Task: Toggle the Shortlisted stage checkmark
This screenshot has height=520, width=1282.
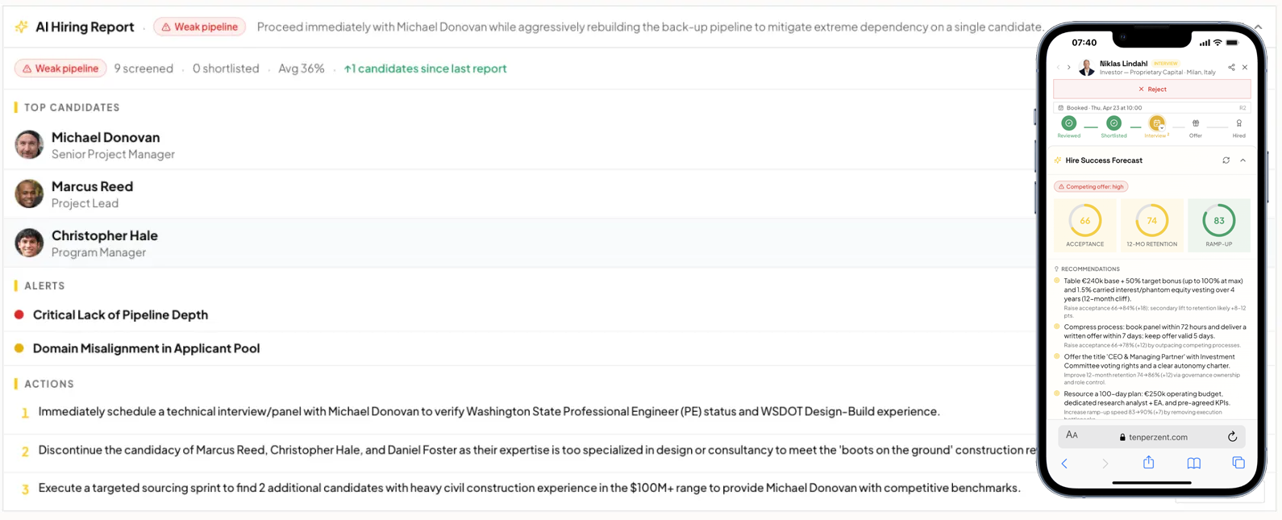Action: tap(1113, 123)
